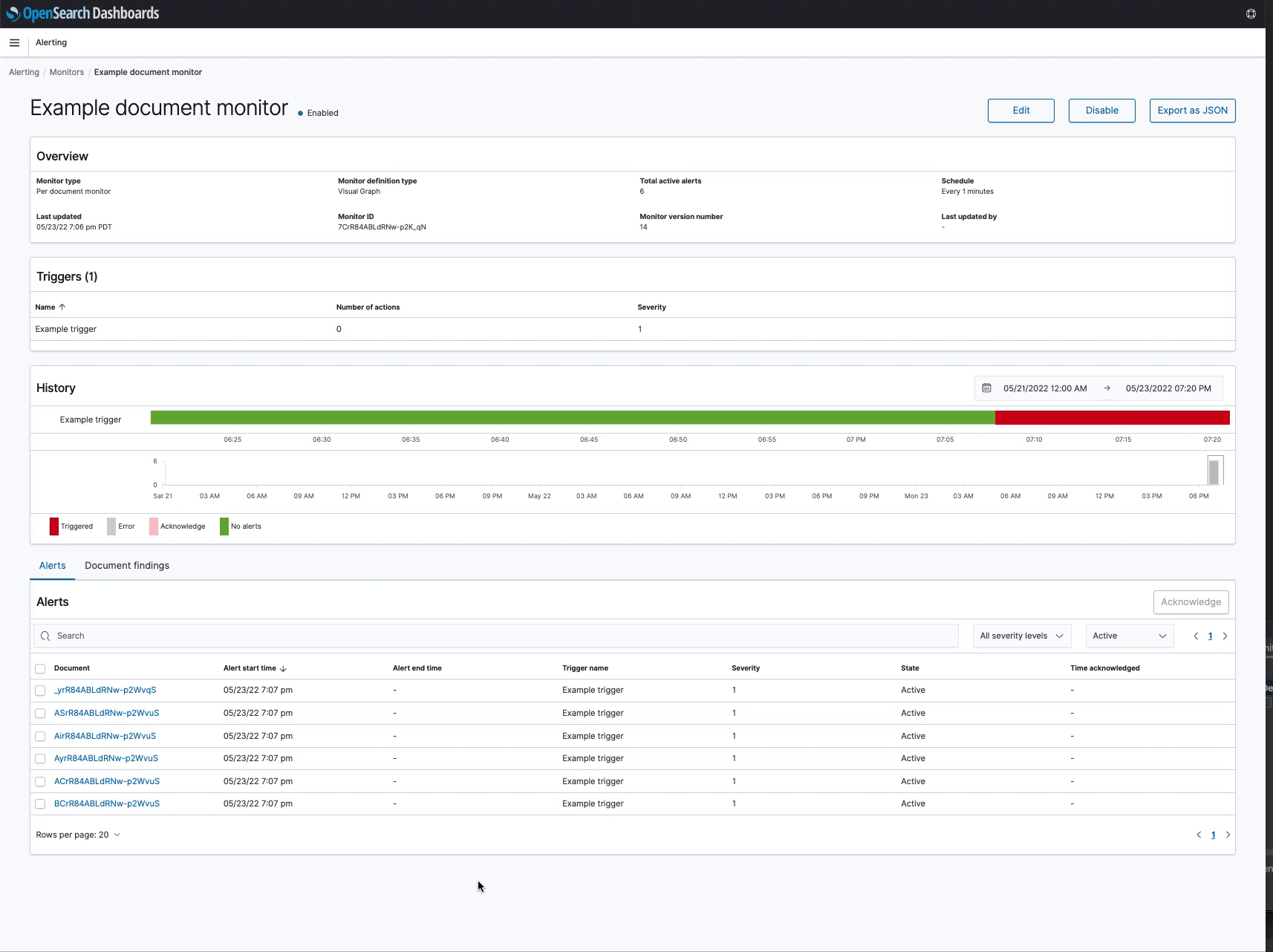Image resolution: width=1273 pixels, height=952 pixels.
Task: Go to next page arrow beside Active filter
Action: (x=1225, y=636)
